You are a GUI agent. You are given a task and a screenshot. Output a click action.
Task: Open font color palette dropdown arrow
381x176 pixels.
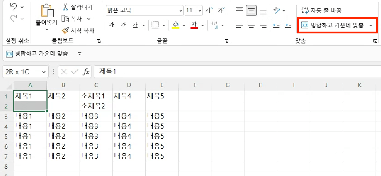coord(202,25)
